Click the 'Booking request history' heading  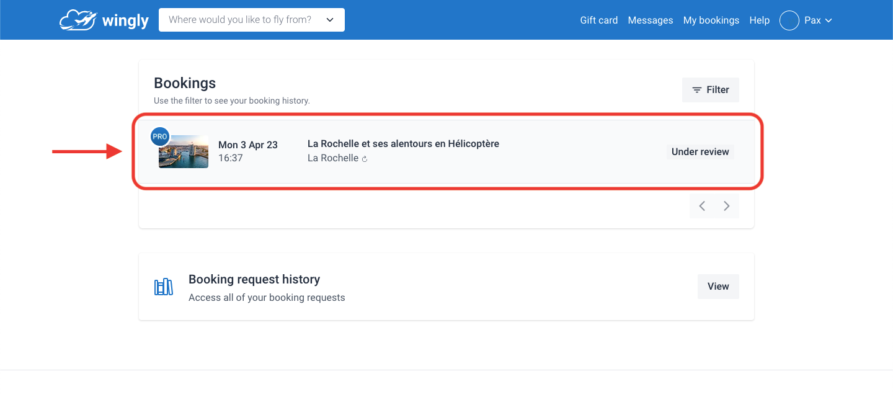tap(254, 280)
